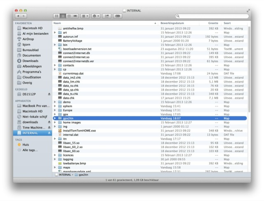The height and width of the screenshot is (201, 264).
Task: Select the internal.dat file
Action: [x=149, y=135]
